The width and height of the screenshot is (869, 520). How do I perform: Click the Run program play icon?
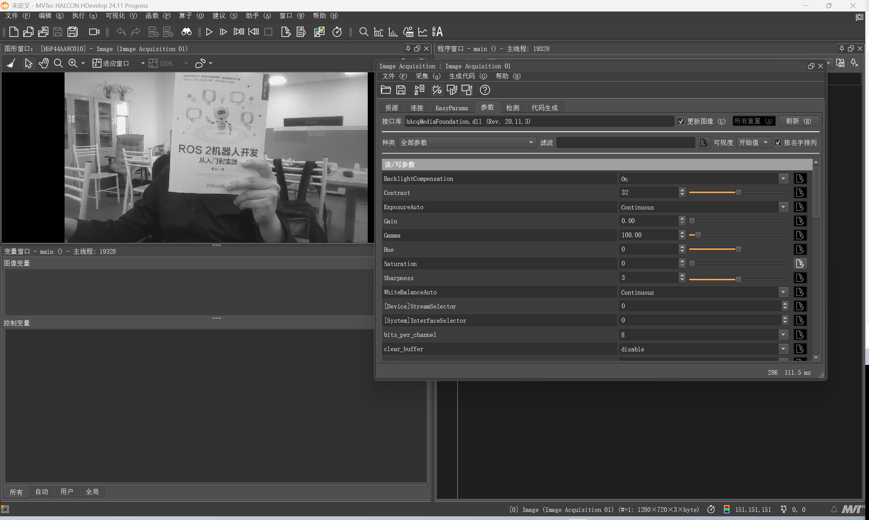(x=209, y=32)
